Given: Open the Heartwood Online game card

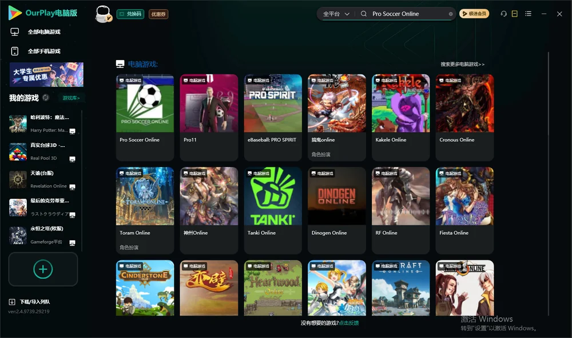Looking at the screenshot, I should point(273,288).
